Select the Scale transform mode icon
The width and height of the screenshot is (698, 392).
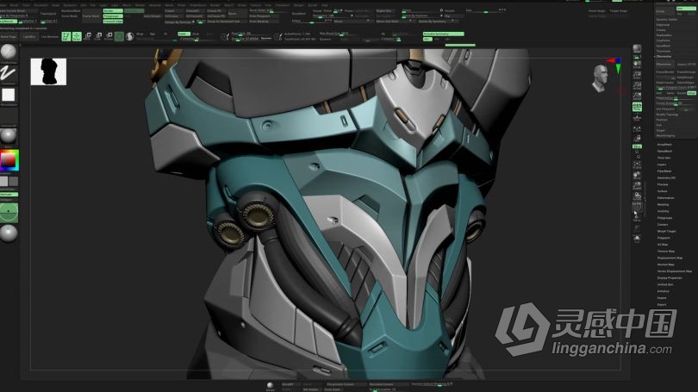point(98,36)
